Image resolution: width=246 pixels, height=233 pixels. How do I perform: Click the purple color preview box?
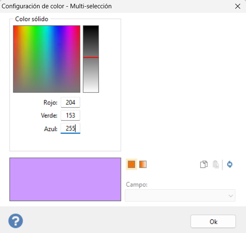coord(65,180)
